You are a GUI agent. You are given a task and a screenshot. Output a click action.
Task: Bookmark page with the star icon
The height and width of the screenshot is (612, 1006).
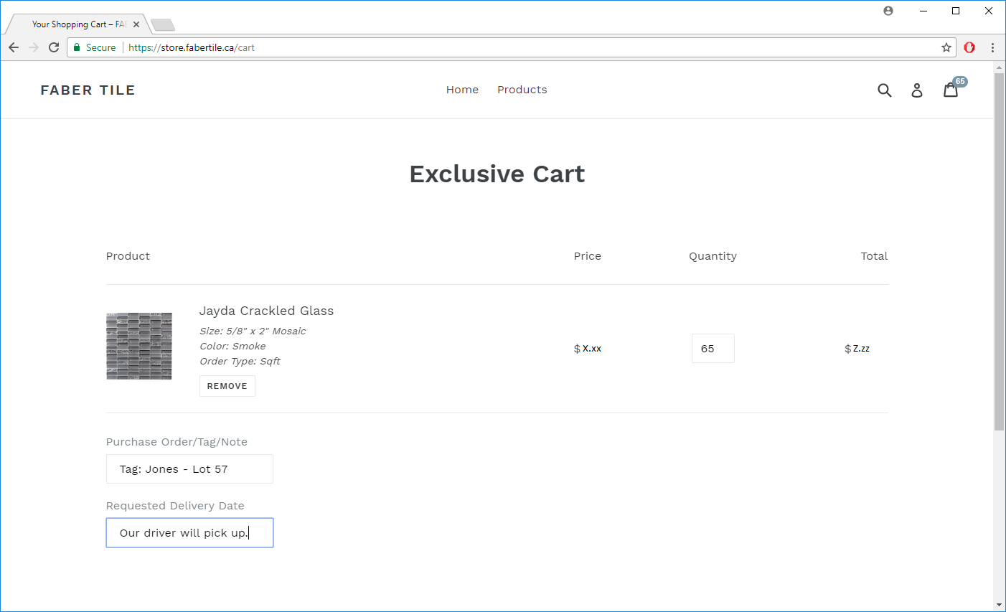[x=946, y=47]
